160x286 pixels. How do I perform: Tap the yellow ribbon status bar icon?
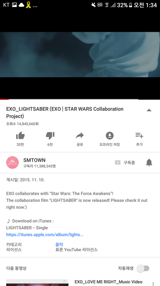pyautogui.click(x=28, y=5)
